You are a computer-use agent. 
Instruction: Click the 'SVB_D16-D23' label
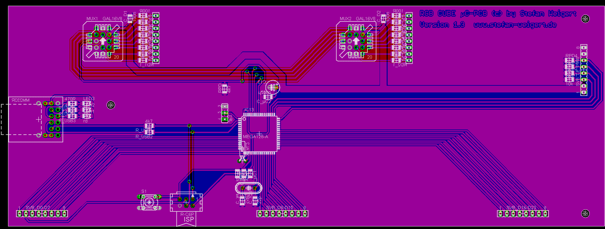(x=521, y=208)
